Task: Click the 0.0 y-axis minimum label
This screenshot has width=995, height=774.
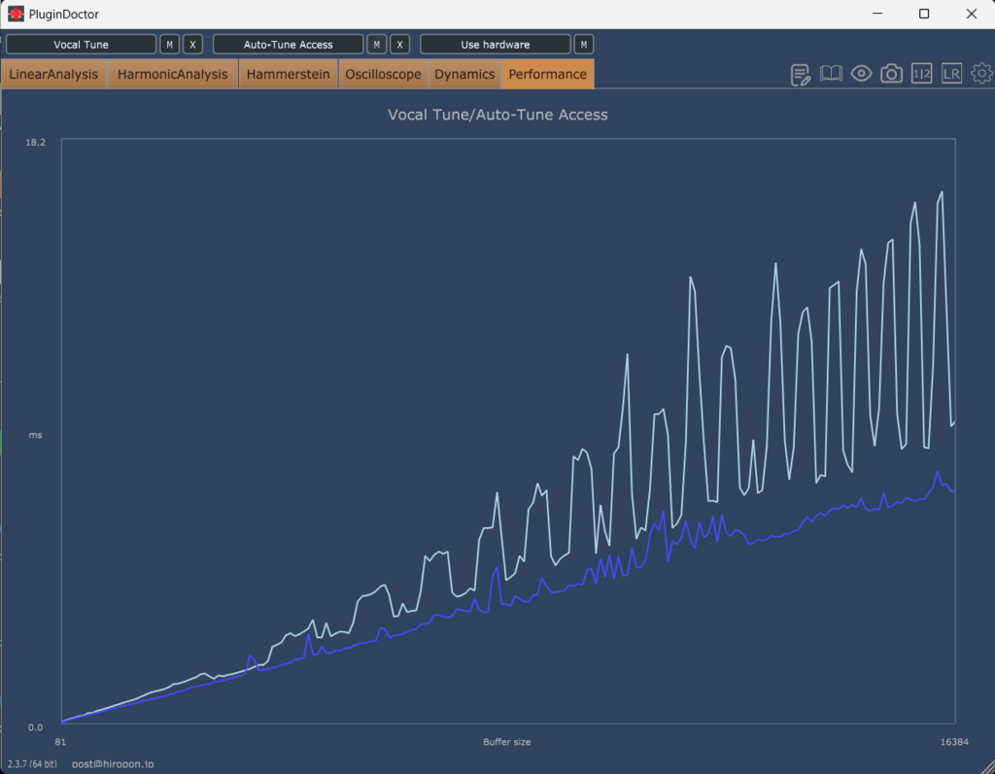Action: [x=36, y=727]
